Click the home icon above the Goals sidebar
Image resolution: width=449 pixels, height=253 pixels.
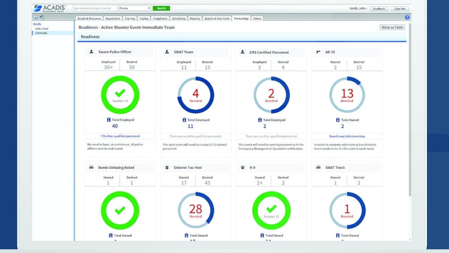pyautogui.click(x=42, y=18)
